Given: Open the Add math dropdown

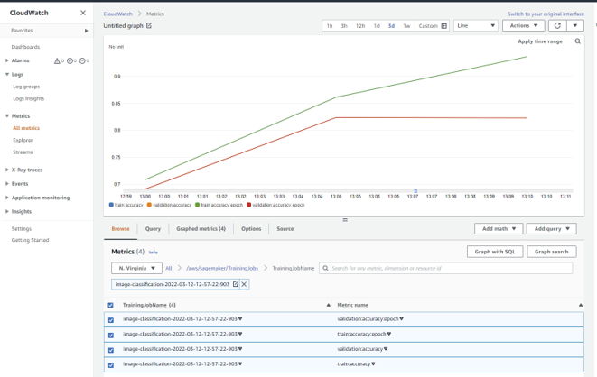Looking at the screenshot, I should 499,229.
